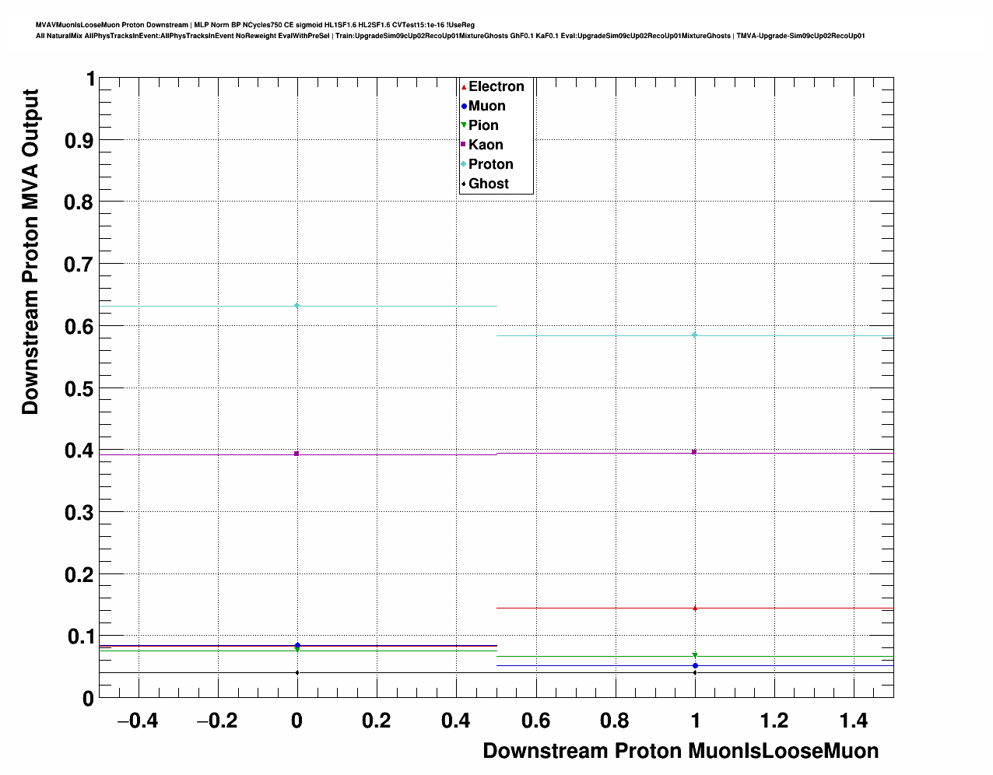The width and height of the screenshot is (993, 775).
Task: Click the x-axis tick label '−0.4'
Action: (x=138, y=721)
